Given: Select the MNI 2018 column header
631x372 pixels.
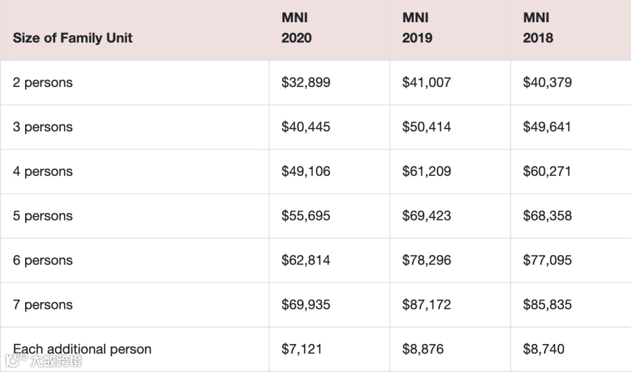Looking at the screenshot, I should tap(538, 28).
